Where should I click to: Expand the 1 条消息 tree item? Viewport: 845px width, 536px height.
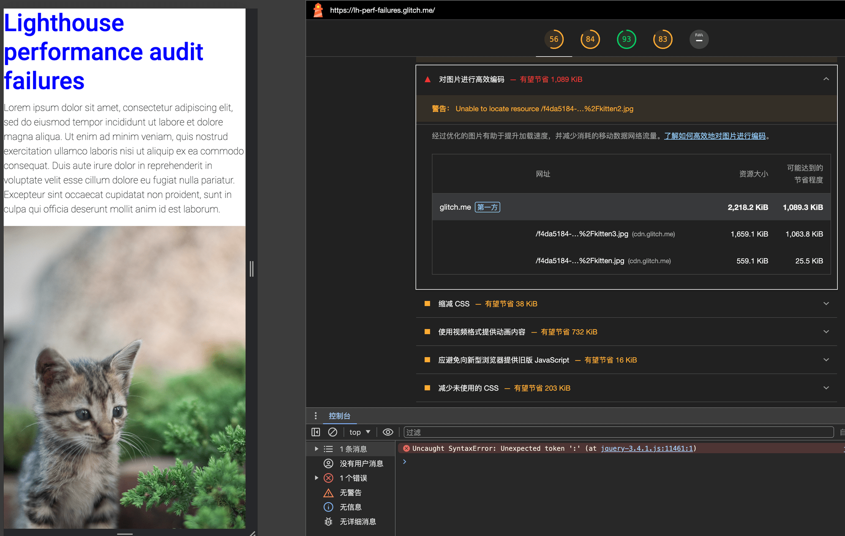point(316,449)
